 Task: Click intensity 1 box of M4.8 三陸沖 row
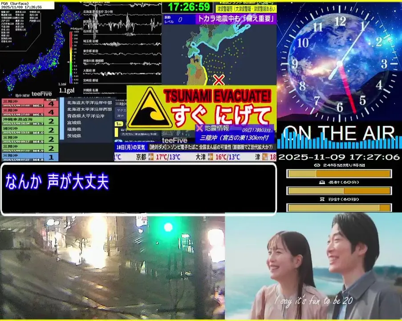51,157
